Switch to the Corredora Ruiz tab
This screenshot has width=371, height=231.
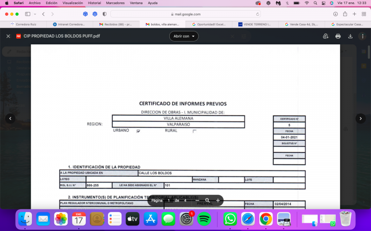tap(24, 24)
